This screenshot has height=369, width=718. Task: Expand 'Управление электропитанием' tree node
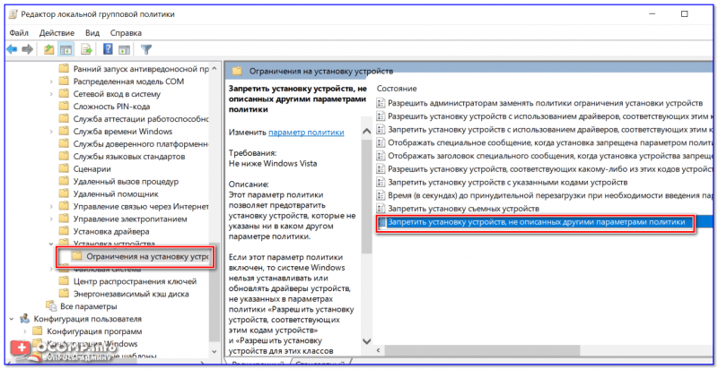coord(51,219)
